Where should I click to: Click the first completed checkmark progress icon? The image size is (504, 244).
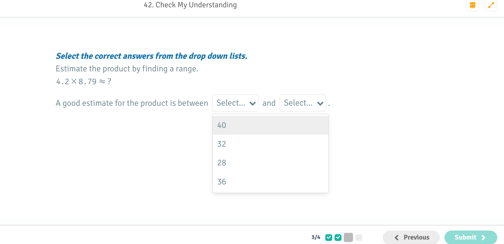coord(329,237)
